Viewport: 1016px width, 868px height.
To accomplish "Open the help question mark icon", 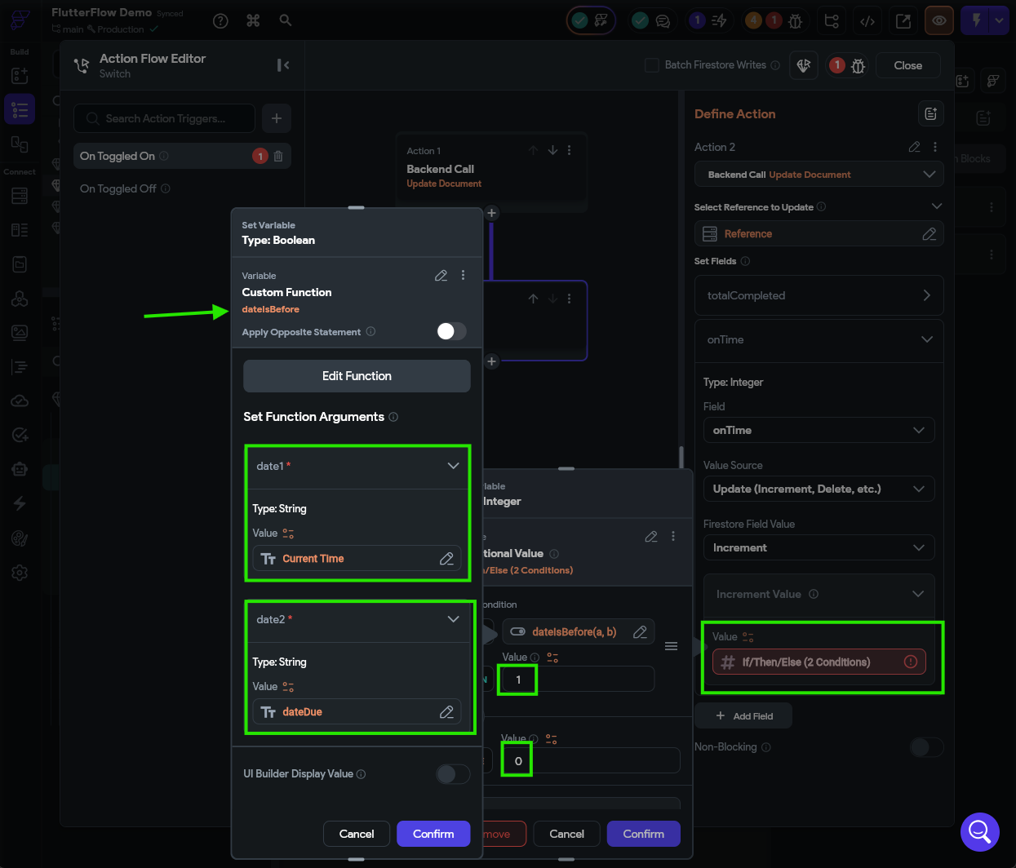I will [220, 21].
